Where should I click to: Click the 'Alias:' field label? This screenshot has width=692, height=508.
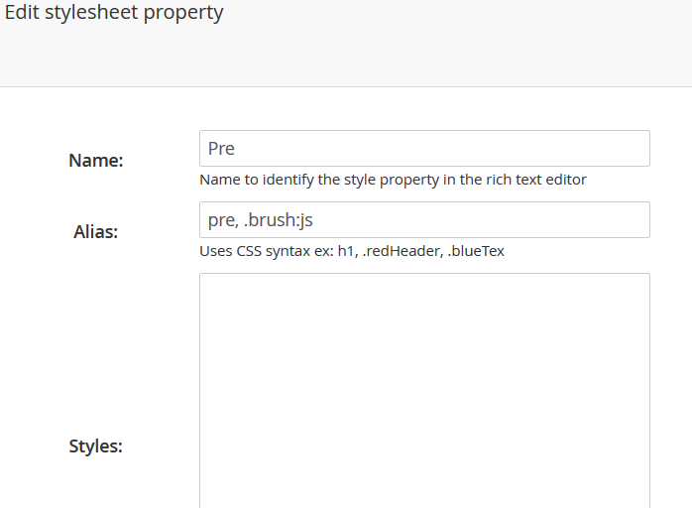click(x=96, y=231)
